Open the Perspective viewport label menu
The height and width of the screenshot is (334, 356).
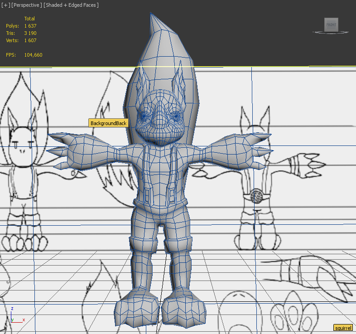[27, 5]
